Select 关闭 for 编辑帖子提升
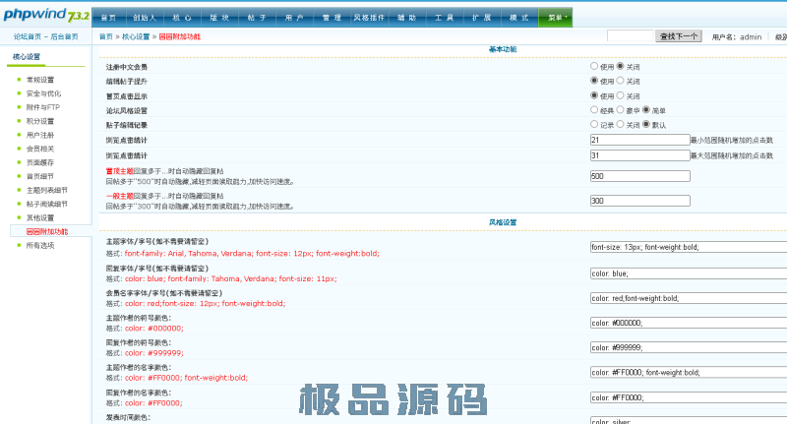This screenshot has width=787, height=424. pos(621,81)
